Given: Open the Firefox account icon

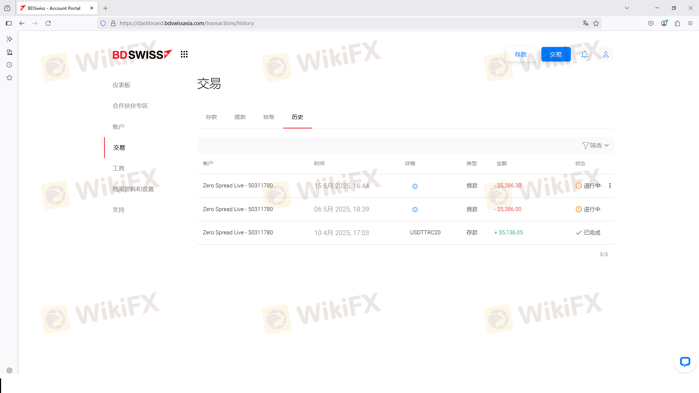Looking at the screenshot, I should 664,23.
